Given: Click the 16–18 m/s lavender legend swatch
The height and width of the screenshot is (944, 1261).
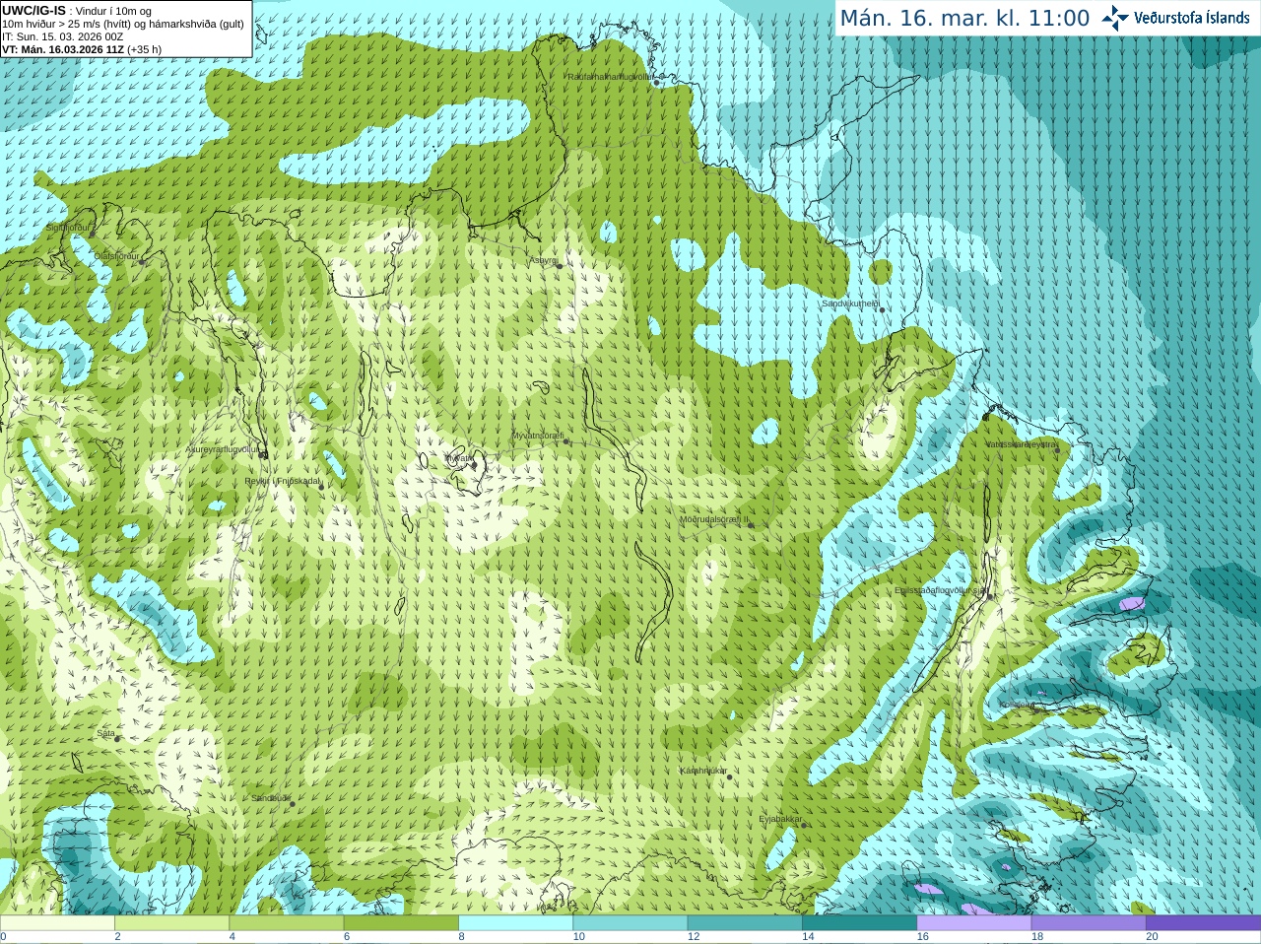Looking at the screenshot, I should pyautogui.click(x=974, y=923).
